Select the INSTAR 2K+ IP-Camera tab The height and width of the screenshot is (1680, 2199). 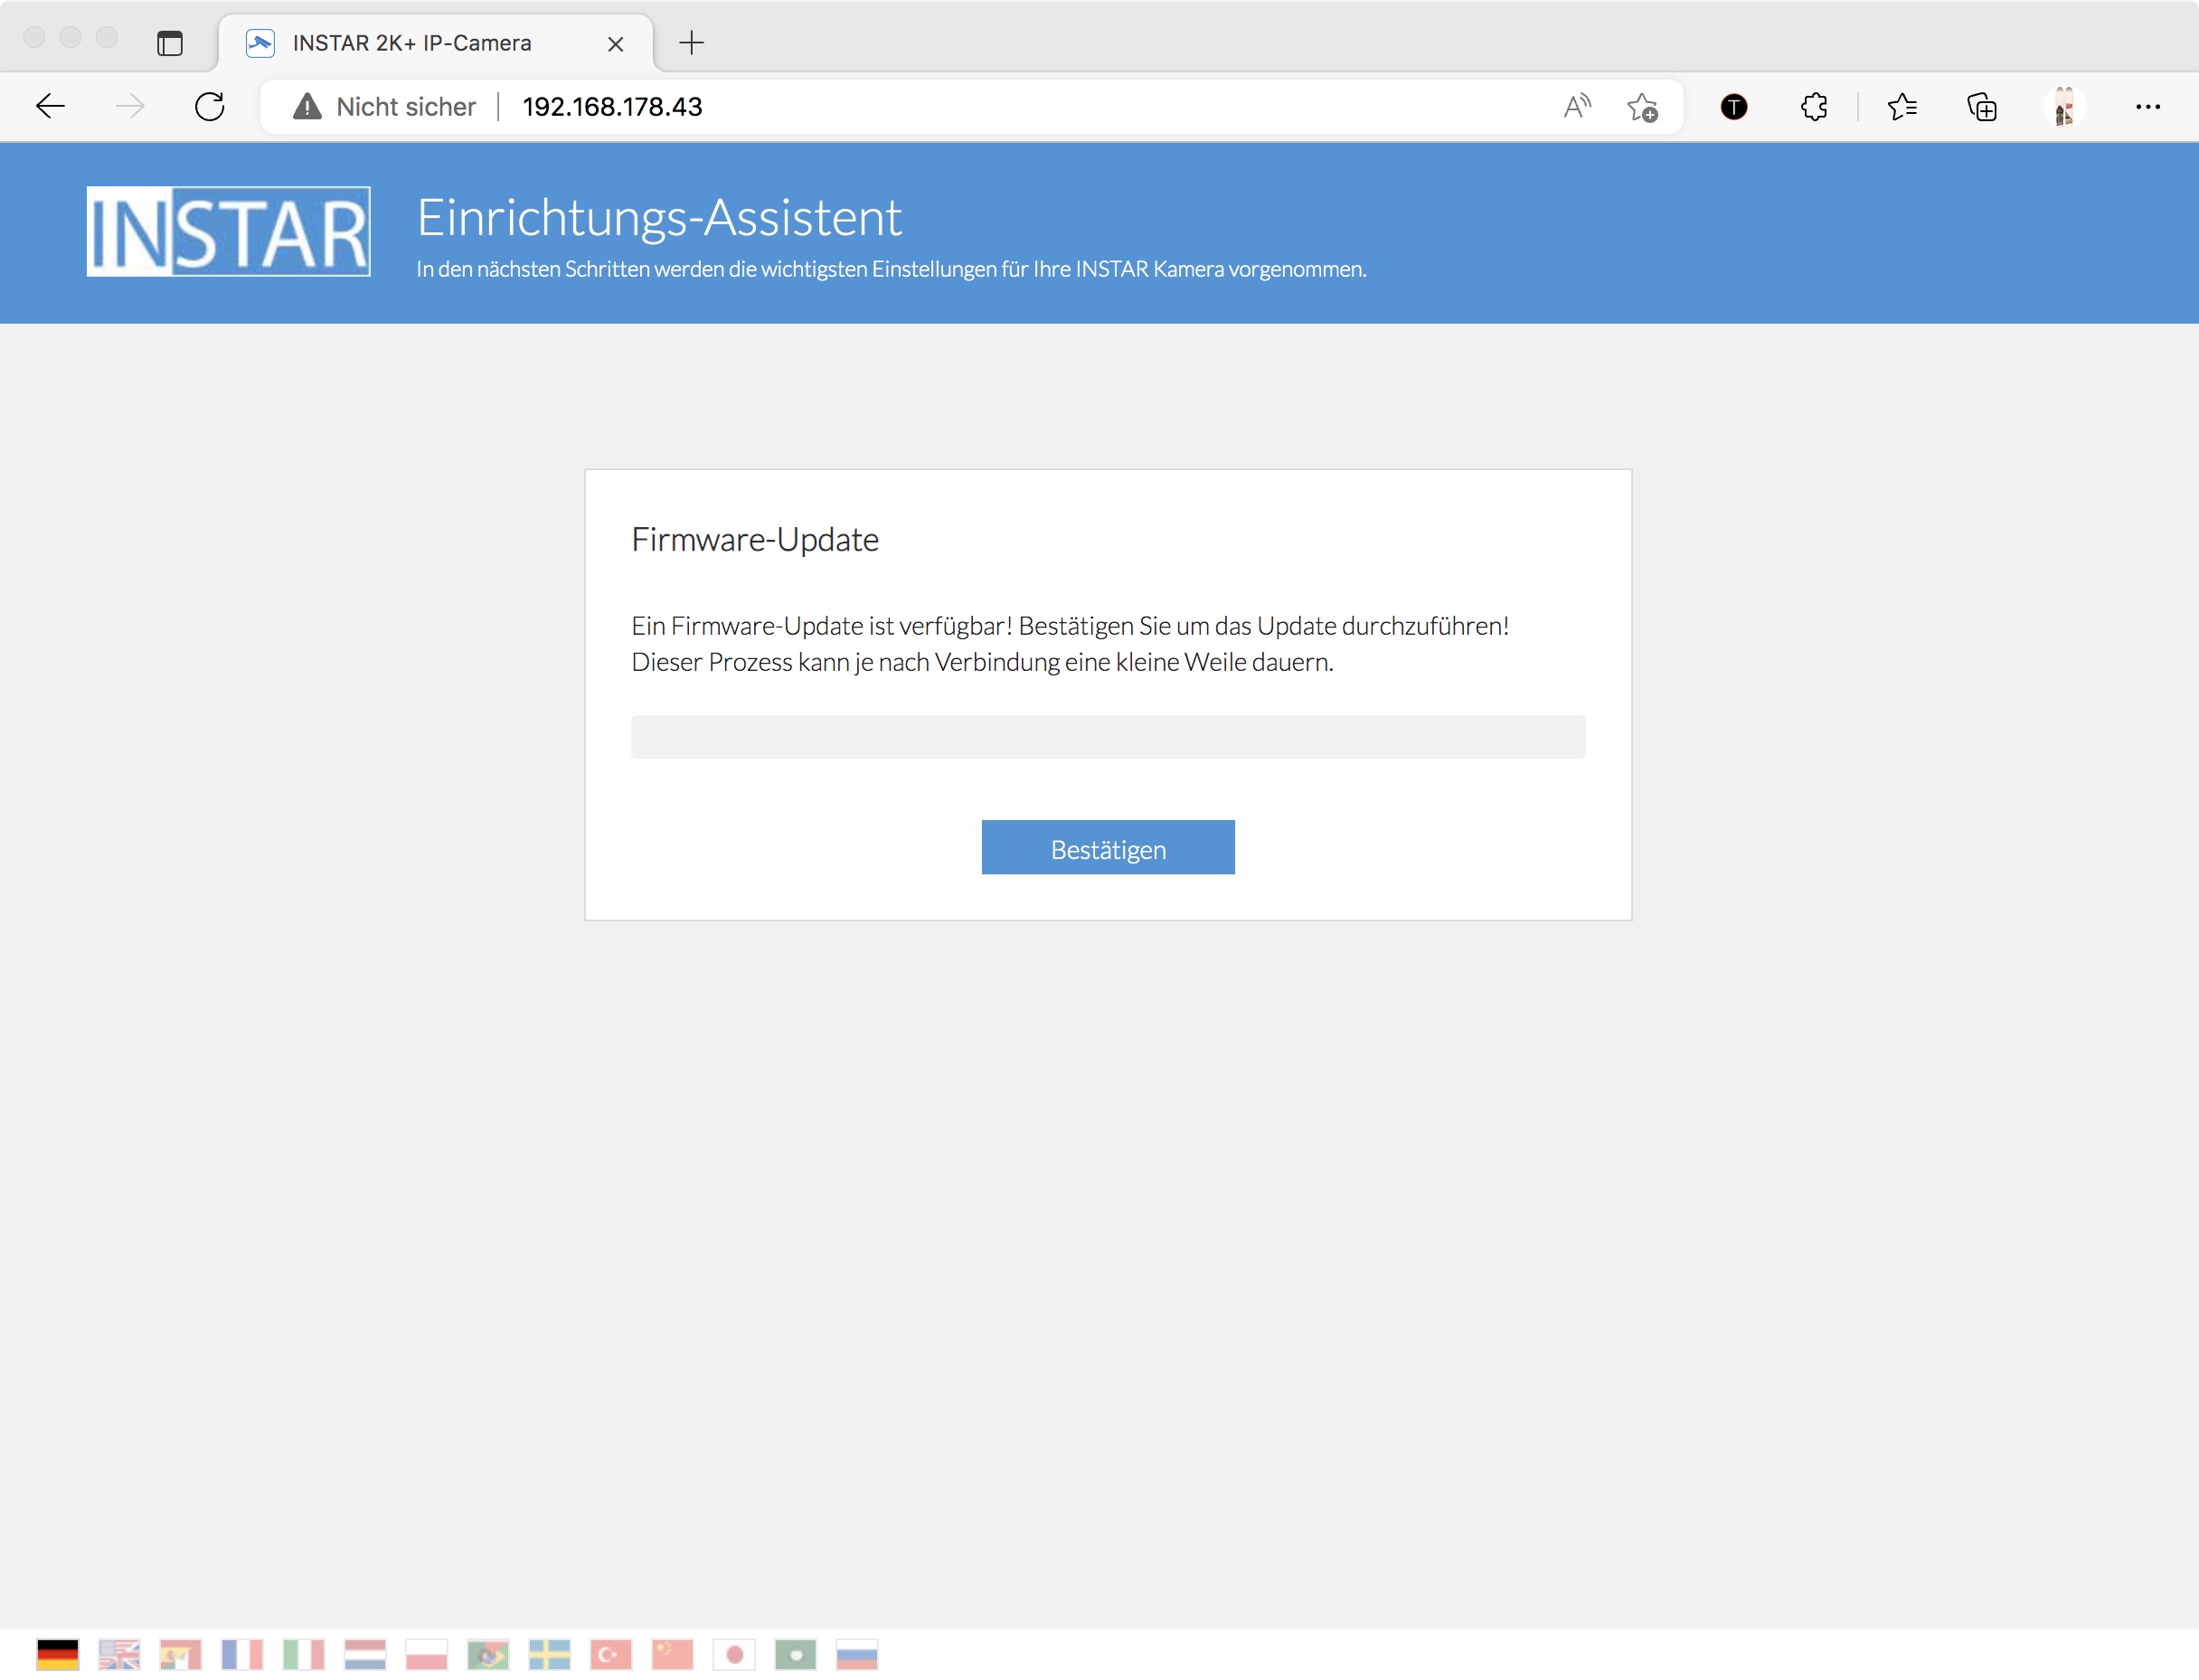click(x=412, y=43)
